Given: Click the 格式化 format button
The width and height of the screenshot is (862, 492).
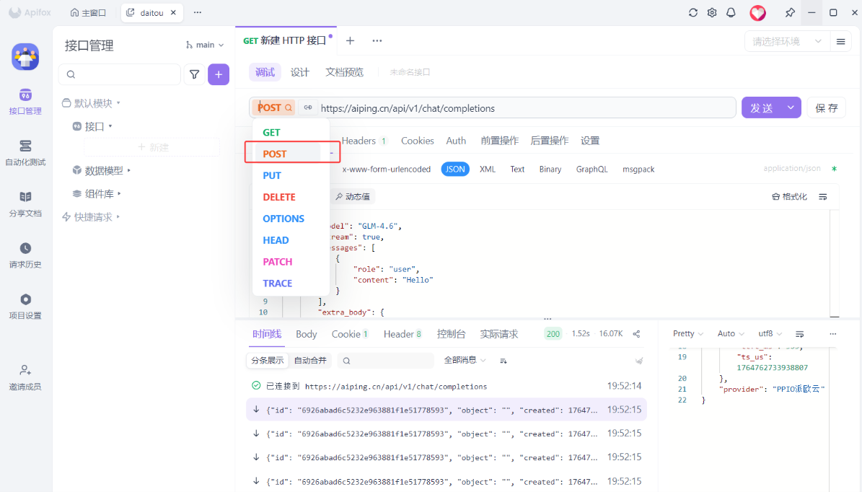Looking at the screenshot, I should [x=789, y=196].
